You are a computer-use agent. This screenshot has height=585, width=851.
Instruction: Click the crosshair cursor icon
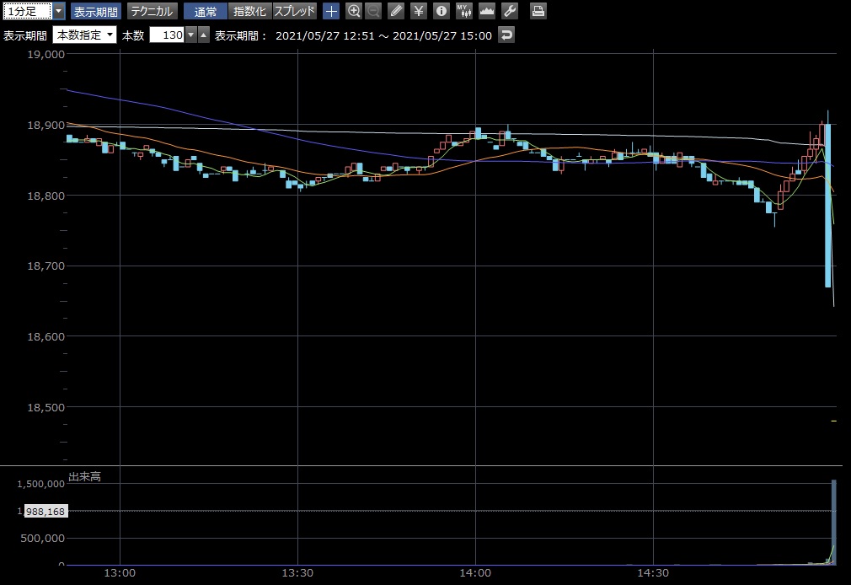tap(331, 11)
